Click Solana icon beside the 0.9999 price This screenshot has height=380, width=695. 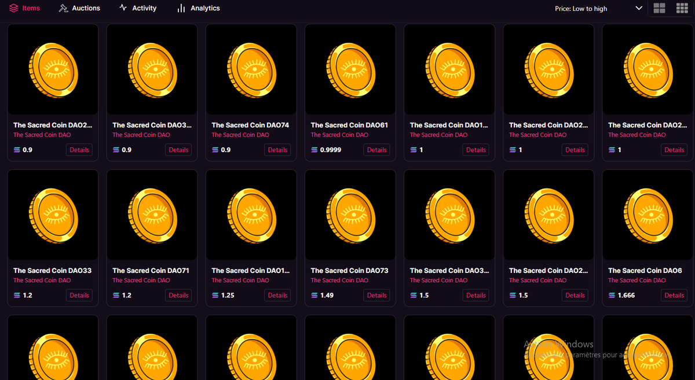click(314, 150)
